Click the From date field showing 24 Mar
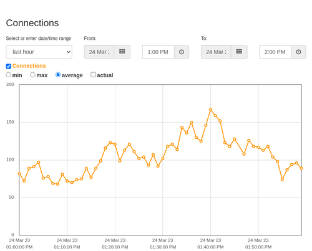This screenshot has width=312, height=251. pos(99,52)
